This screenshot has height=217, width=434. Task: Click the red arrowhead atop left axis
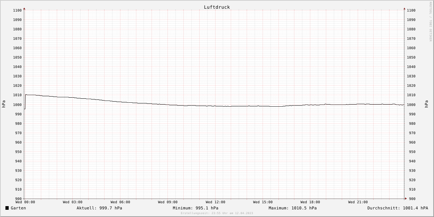[24, 8]
